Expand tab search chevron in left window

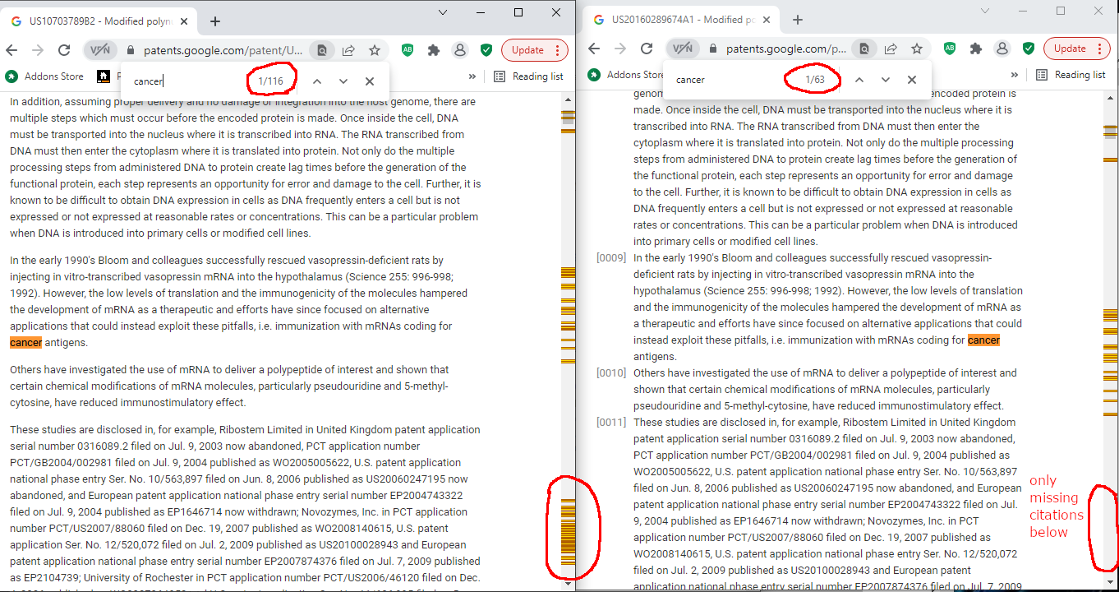click(442, 12)
